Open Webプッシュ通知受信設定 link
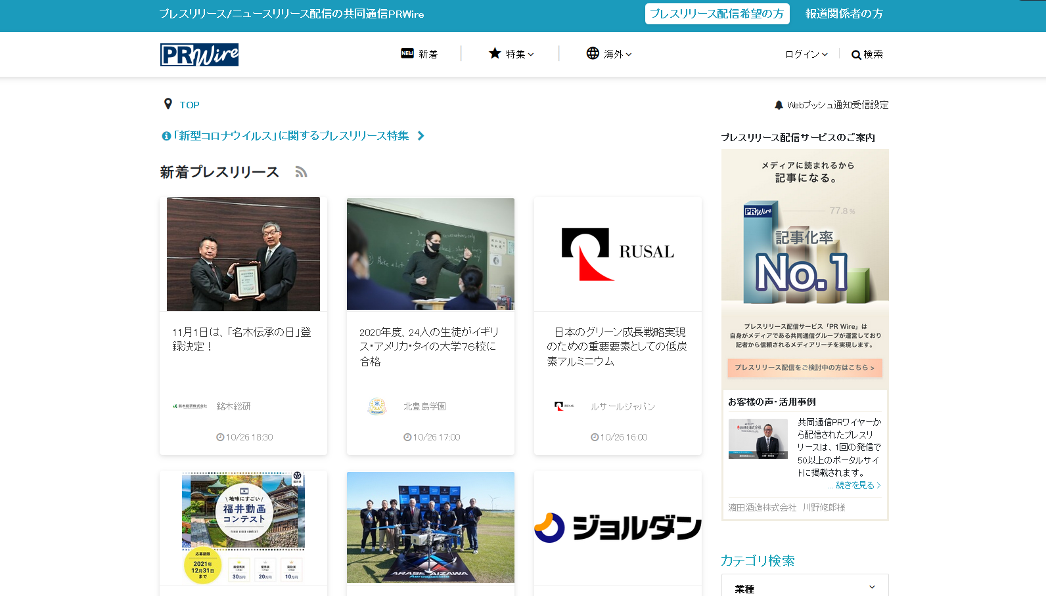Screen dimensions: 1046x596 click(x=838, y=105)
